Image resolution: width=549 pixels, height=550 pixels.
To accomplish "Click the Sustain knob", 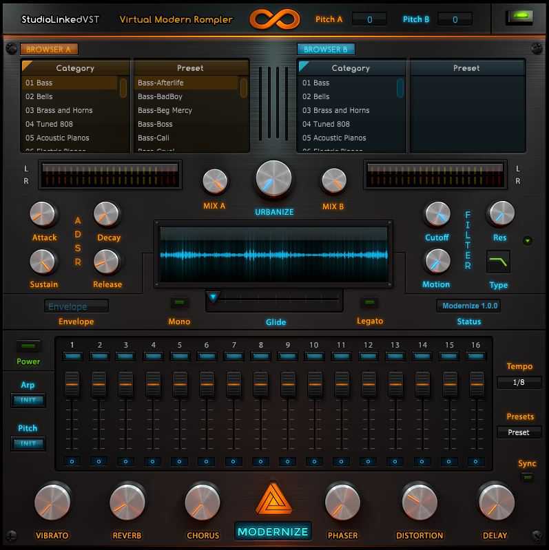I will pos(43,262).
